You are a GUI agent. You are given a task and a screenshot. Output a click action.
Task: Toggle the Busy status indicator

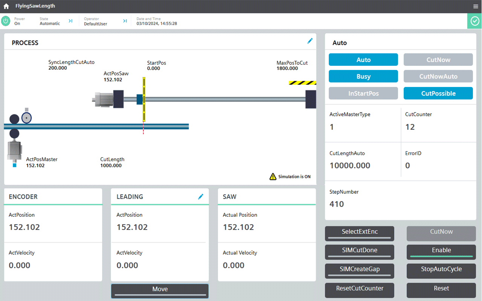(x=363, y=76)
